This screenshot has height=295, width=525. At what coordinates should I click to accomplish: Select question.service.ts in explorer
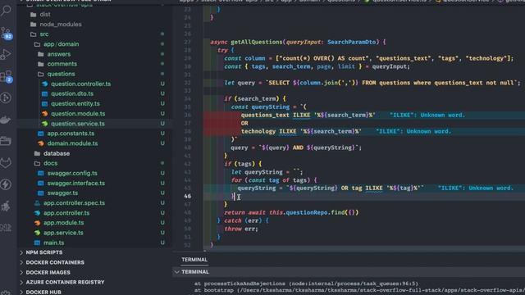pos(78,124)
